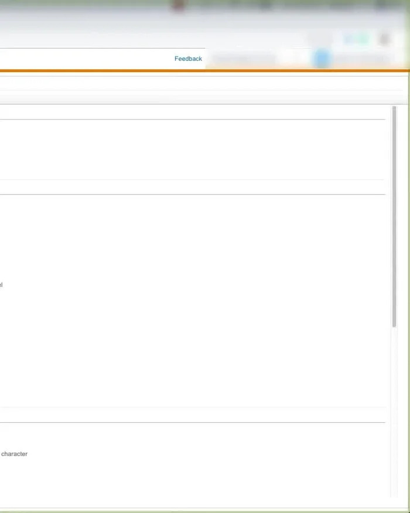The image size is (410, 513).
Task: Click the scrollbar track below the thumb
Action: 394,410
